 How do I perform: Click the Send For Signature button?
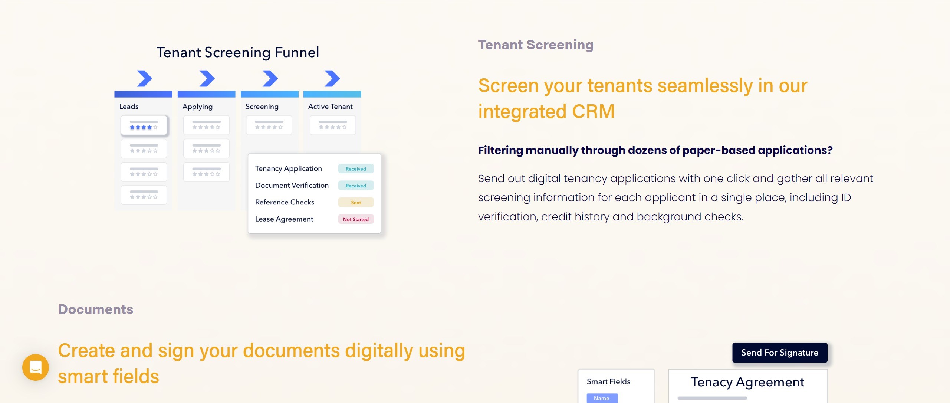780,353
